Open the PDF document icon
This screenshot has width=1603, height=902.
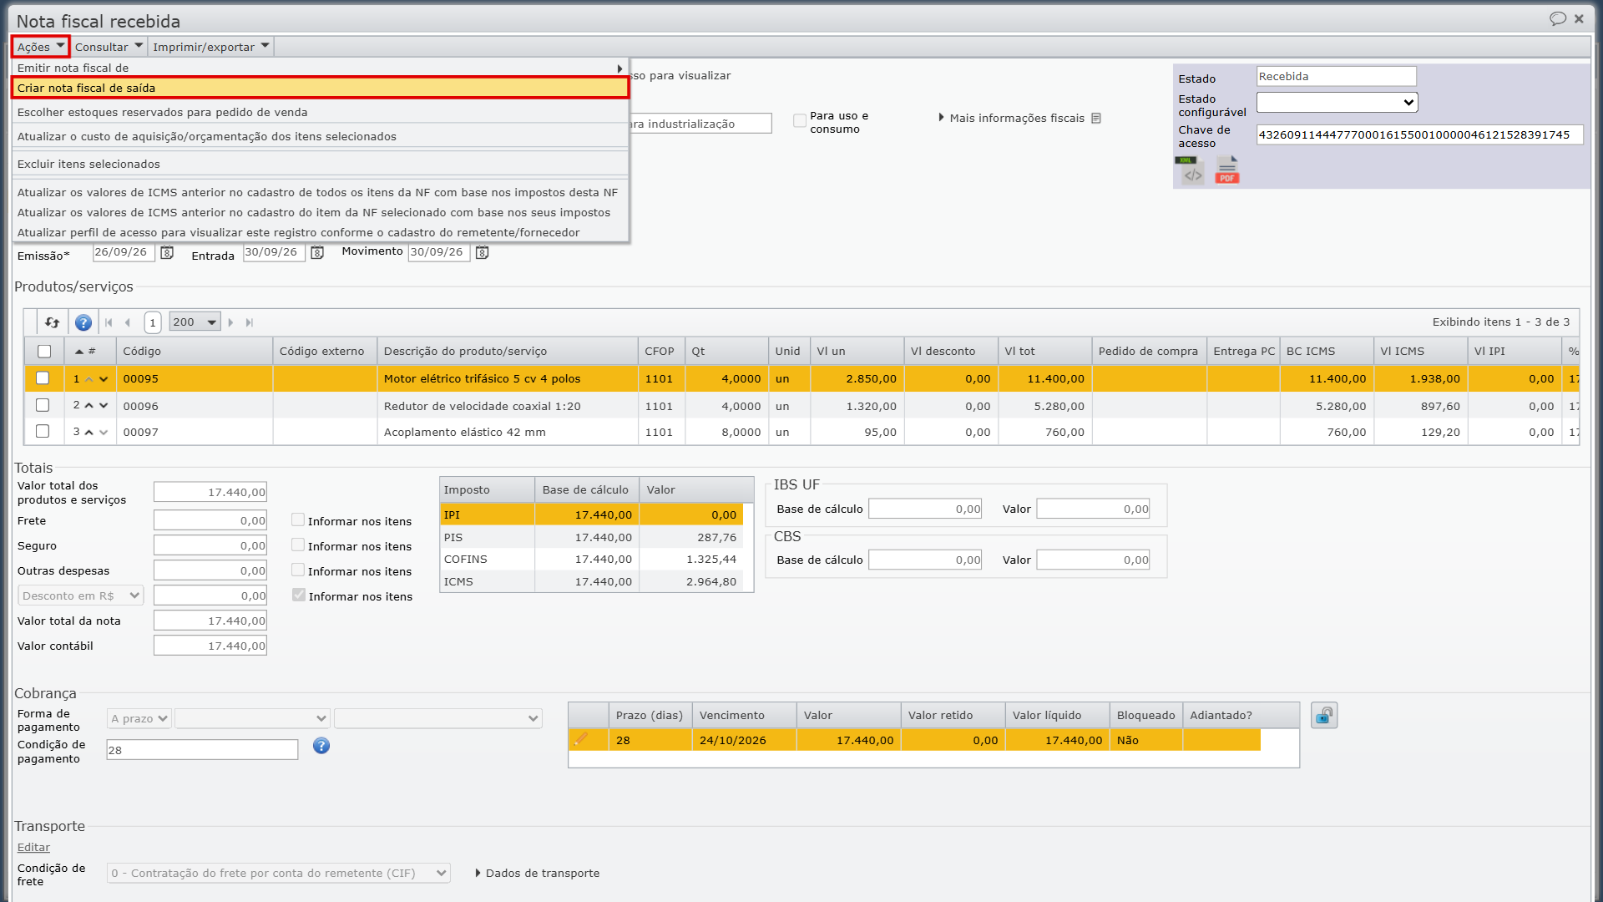(x=1227, y=170)
